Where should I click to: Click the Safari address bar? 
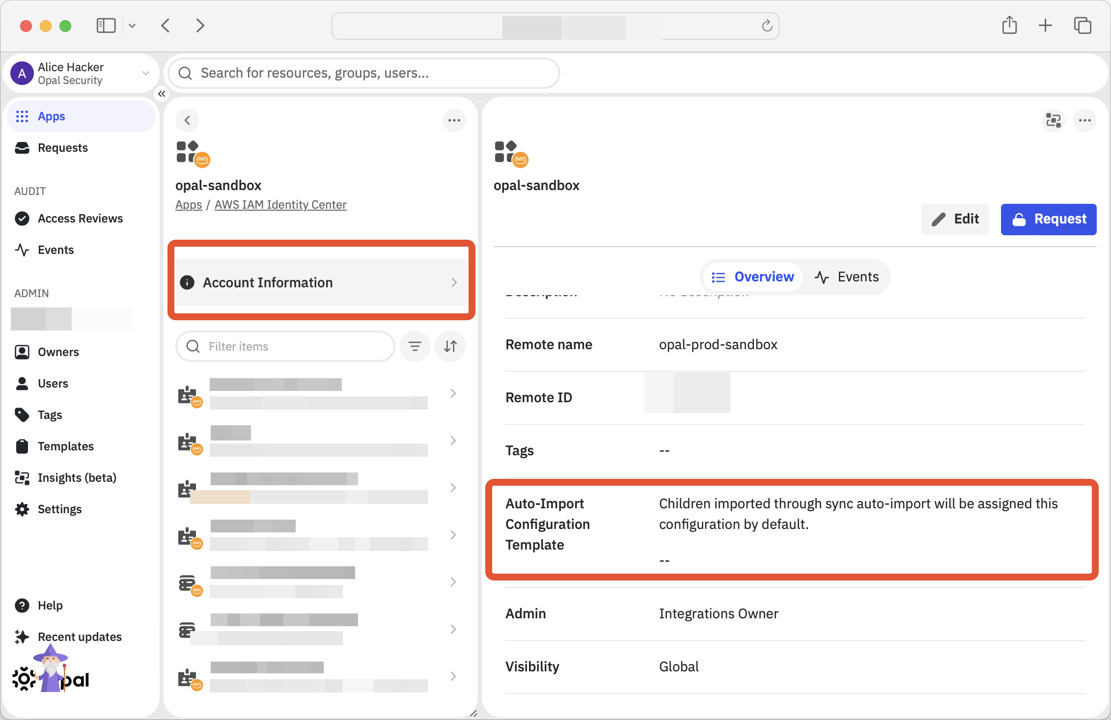(x=555, y=26)
